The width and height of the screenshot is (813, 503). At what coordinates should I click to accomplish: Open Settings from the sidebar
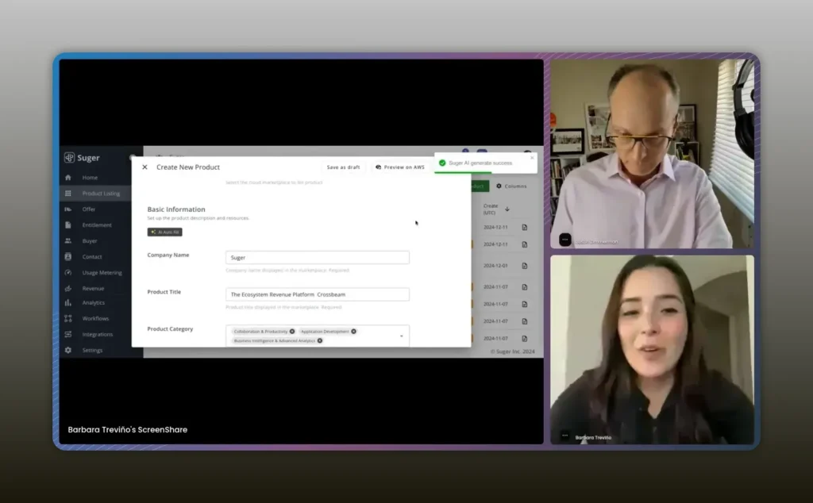tap(92, 350)
